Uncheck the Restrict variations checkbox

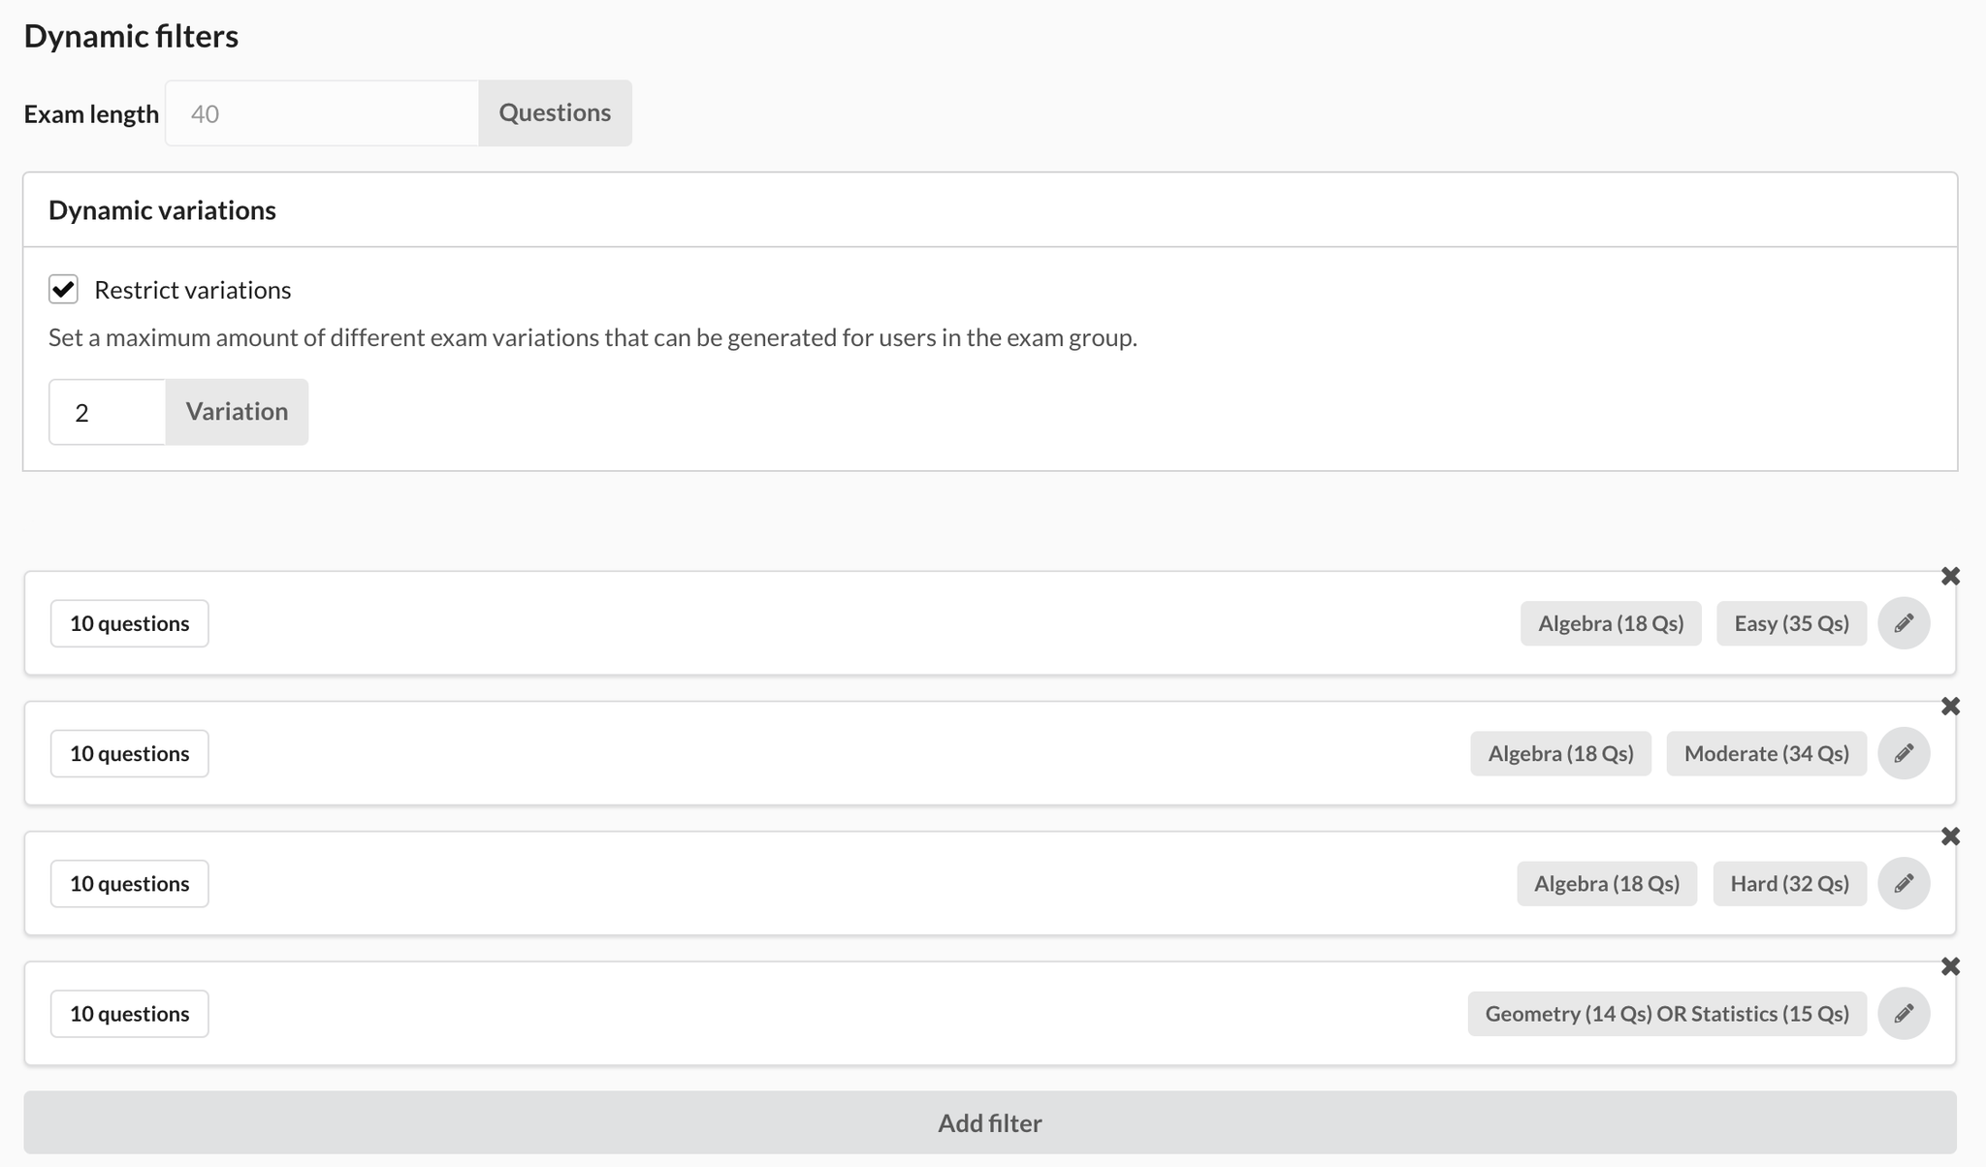click(64, 289)
